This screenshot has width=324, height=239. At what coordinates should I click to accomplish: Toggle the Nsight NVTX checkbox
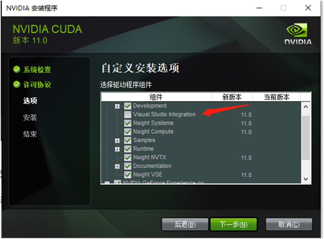pyautogui.click(x=128, y=157)
